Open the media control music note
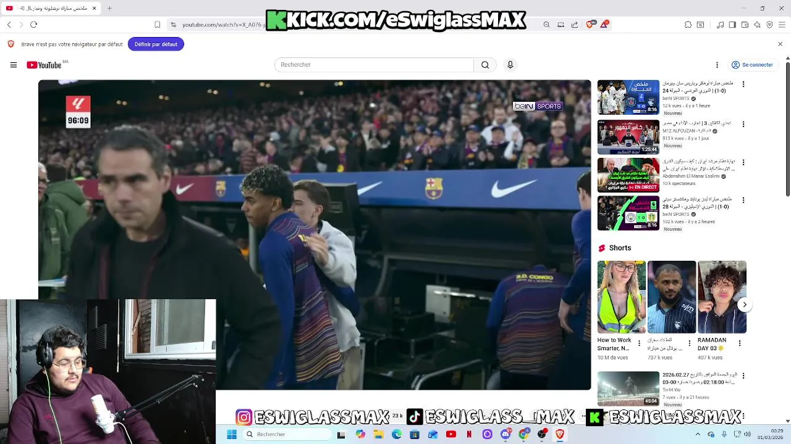This screenshot has width=791, height=444. pos(720,25)
